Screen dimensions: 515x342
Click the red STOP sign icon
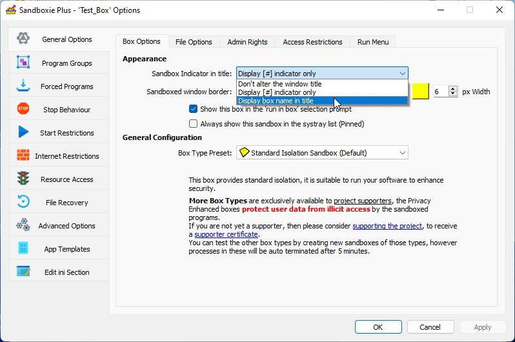(23, 108)
